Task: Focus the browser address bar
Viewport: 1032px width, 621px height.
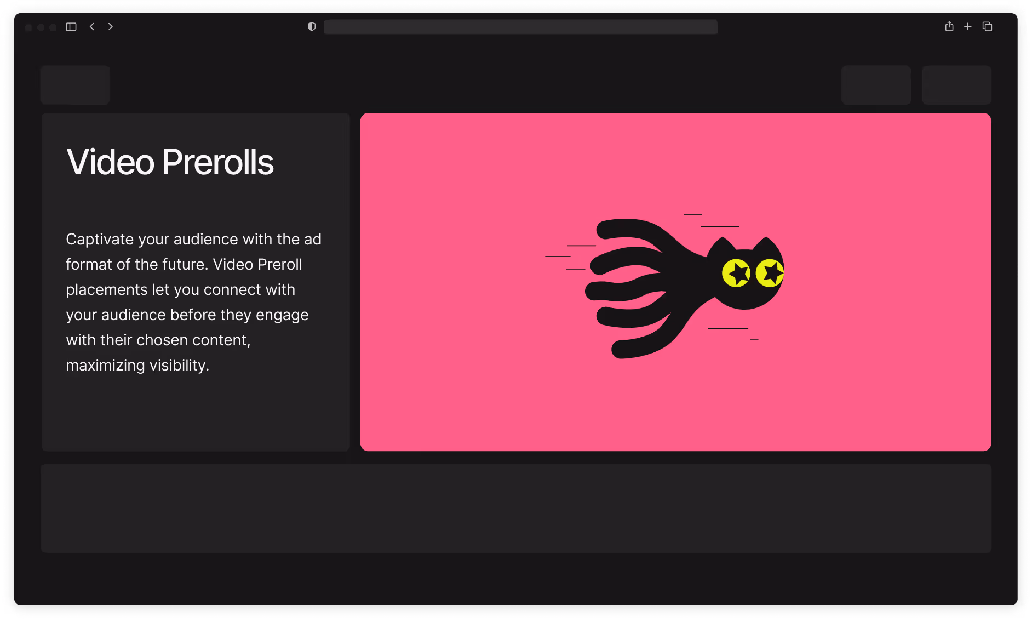Action: 520,27
